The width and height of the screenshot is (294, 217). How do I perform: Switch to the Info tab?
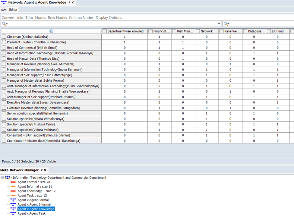point(4,10)
